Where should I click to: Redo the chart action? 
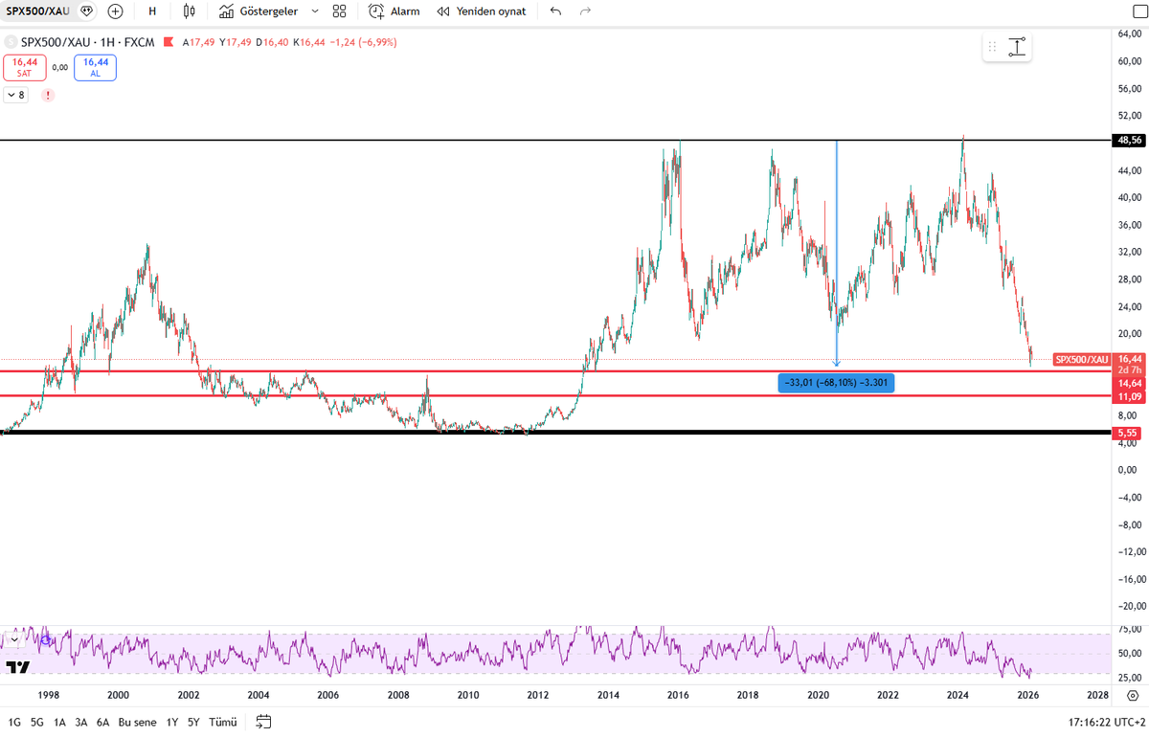(585, 11)
